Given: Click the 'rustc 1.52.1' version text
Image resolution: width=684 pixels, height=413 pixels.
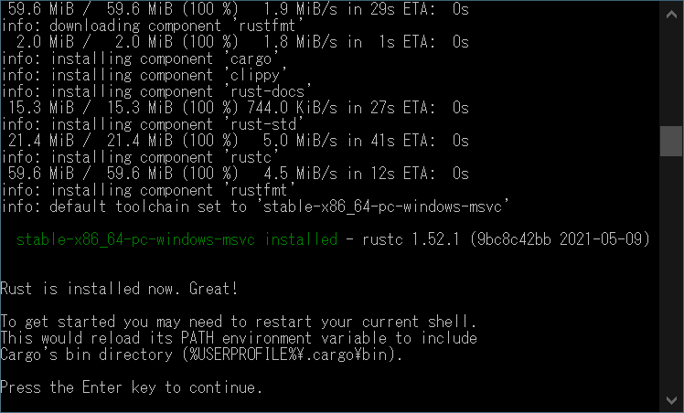Looking at the screenshot, I should (x=411, y=239).
